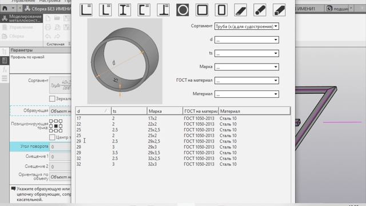Open the ГОСТ на материал dropdown
The height and width of the screenshot is (206, 366).
coord(246,81)
